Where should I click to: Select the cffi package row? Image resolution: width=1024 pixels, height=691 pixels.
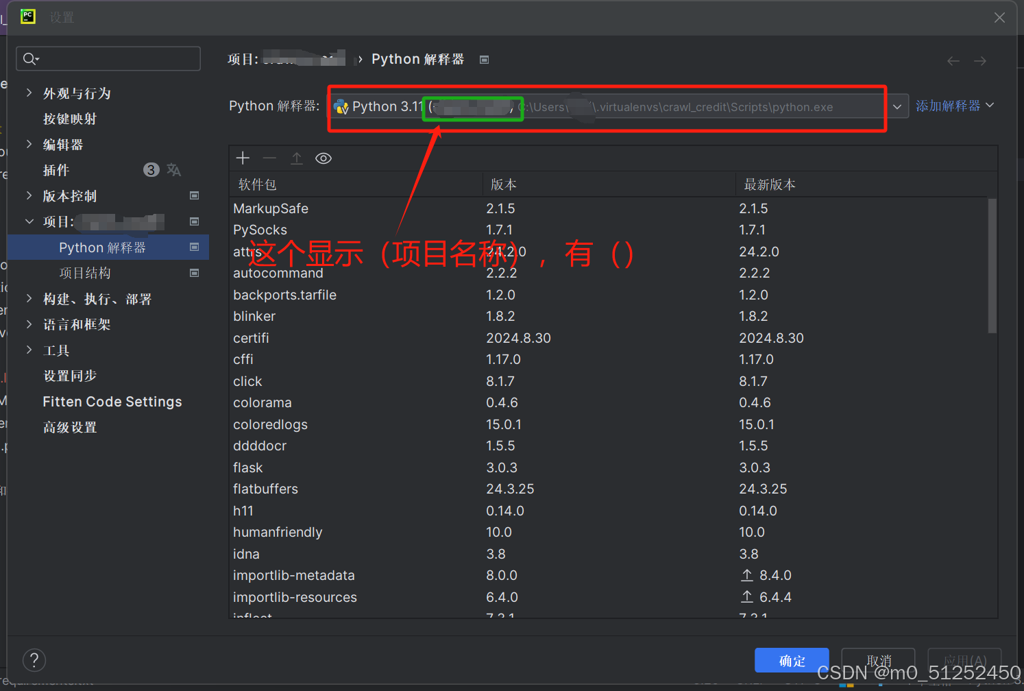[x=609, y=359]
